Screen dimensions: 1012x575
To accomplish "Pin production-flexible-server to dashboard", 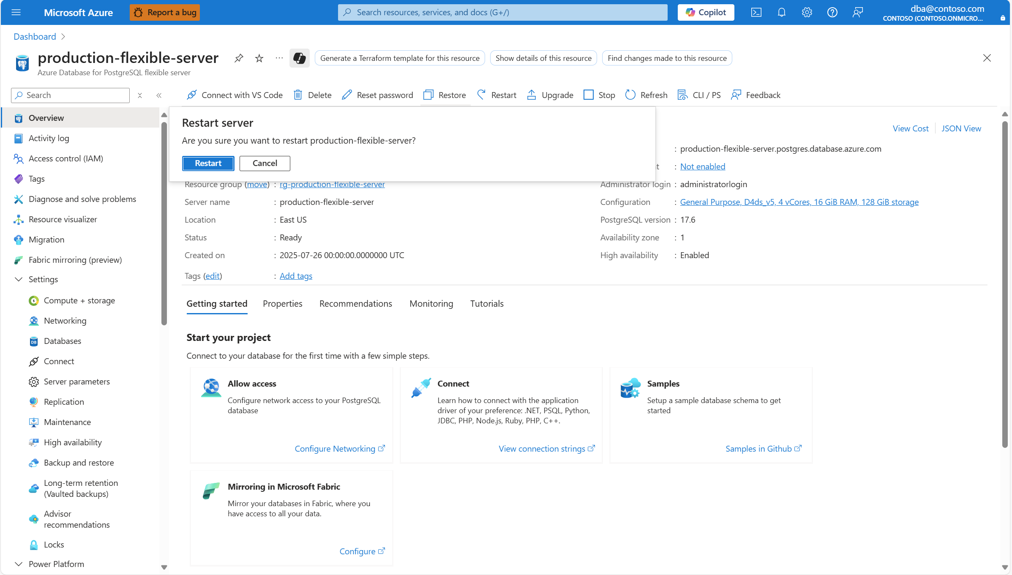I will click(239, 58).
